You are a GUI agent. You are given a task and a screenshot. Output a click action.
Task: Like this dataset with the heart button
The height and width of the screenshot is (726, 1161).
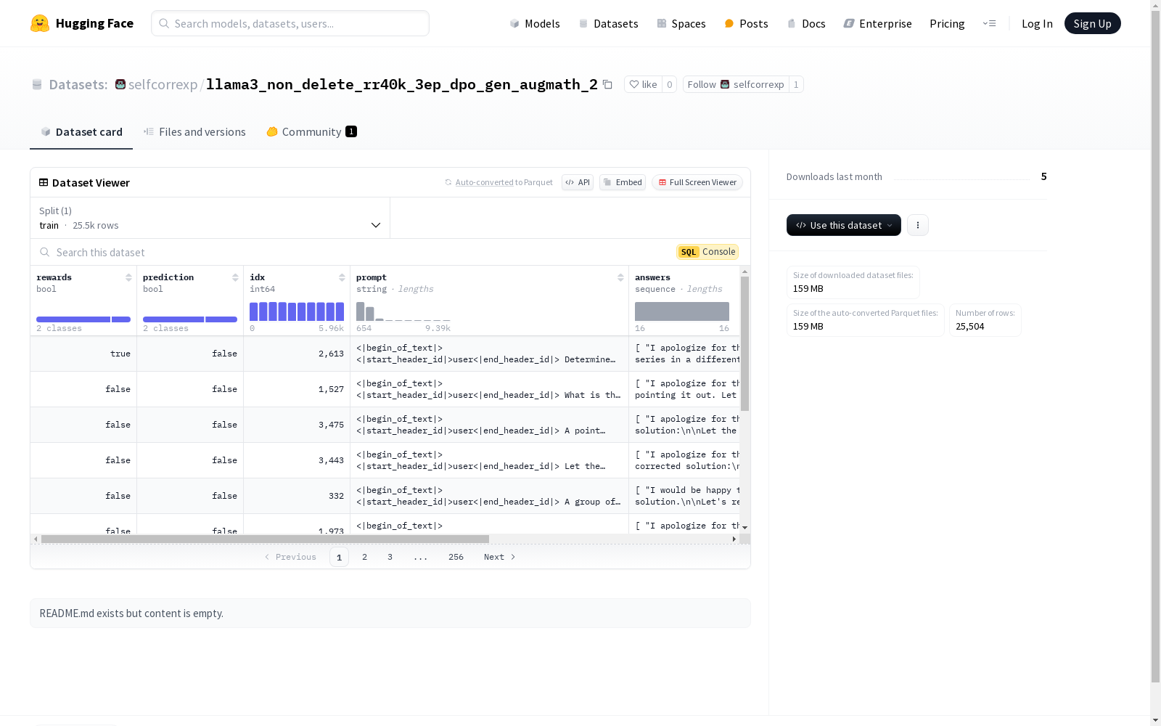pos(643,84)
